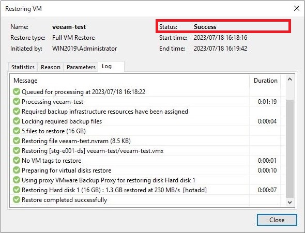
Task: Click duration value 0:00:04
Action: 267,121
